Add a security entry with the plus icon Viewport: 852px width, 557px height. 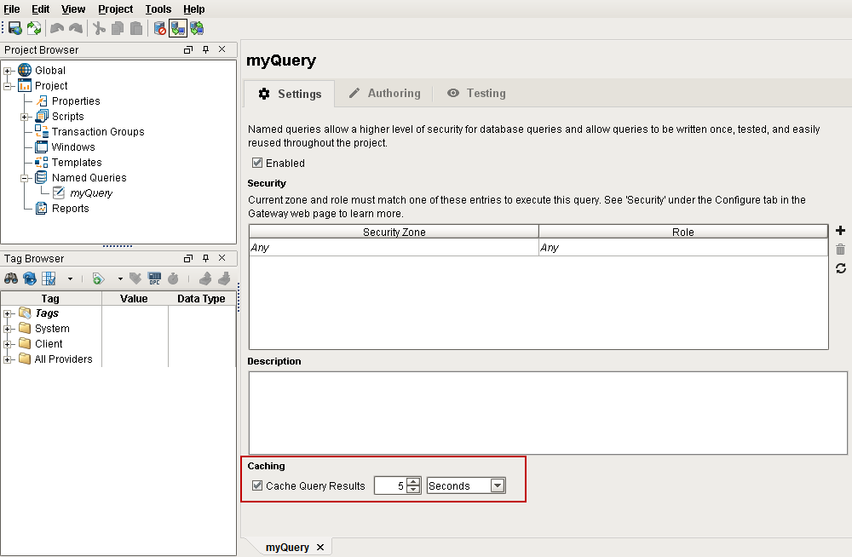pyautogui.click(x=840, y=231)
